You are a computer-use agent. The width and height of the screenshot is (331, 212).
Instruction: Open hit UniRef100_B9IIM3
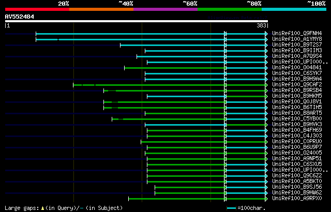pos(297,51)
